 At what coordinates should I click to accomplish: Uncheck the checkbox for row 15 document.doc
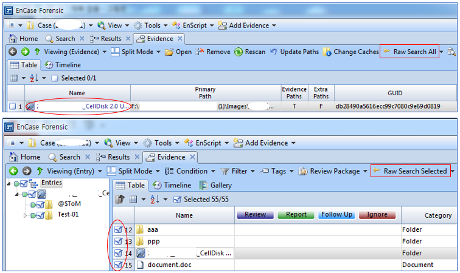118,265
